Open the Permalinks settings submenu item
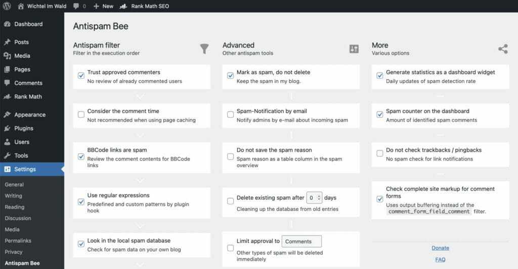 [19, 241]
